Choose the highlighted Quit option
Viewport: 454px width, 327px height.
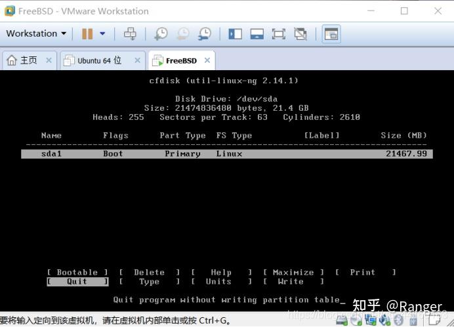pyautogui.click(x=77, y=282)
